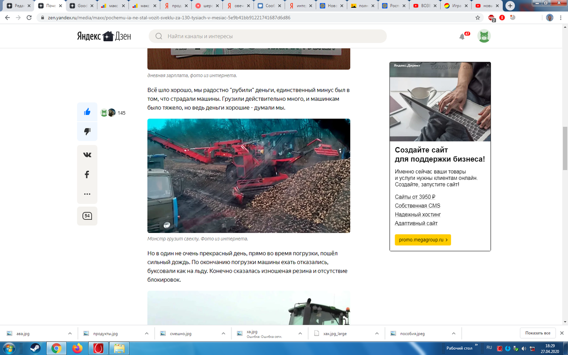
Task: Switch the RU input language indicator
Action: 489,348
